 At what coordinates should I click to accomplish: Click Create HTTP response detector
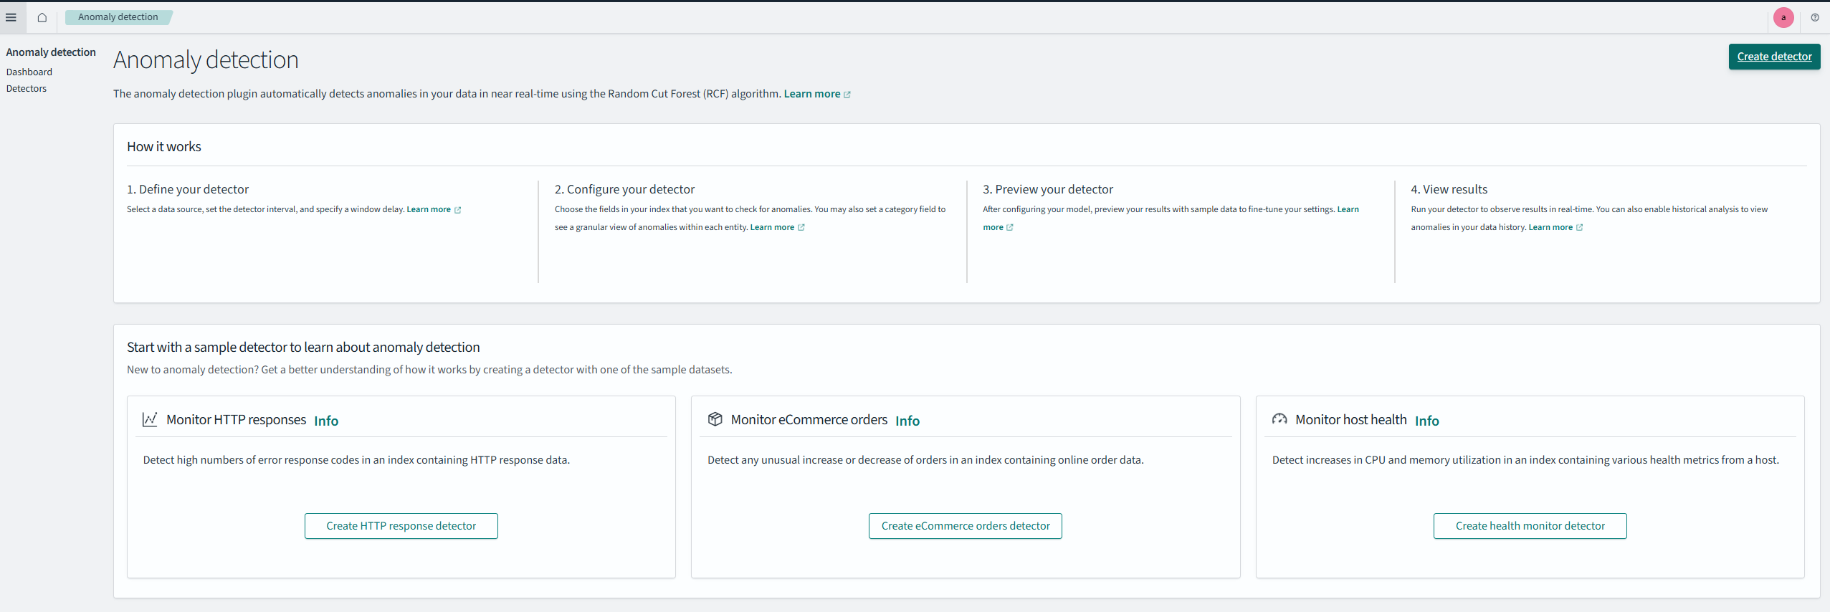[x=401, y=526]
